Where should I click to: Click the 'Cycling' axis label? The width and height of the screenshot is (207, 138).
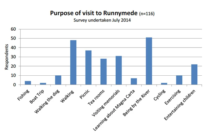coord(160,95)
